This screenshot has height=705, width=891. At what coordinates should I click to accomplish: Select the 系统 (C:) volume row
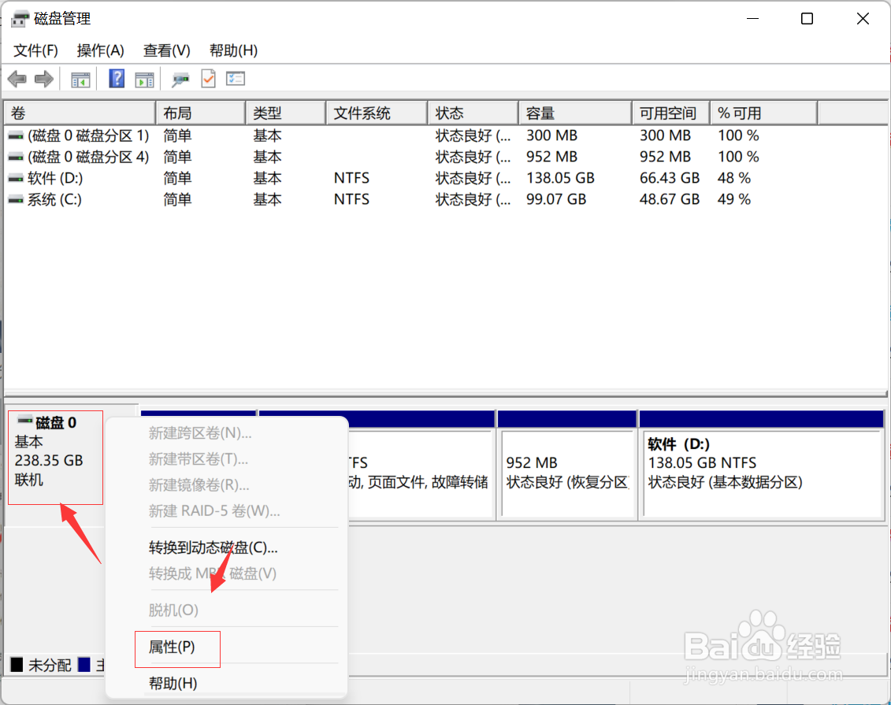coord(47,199)
